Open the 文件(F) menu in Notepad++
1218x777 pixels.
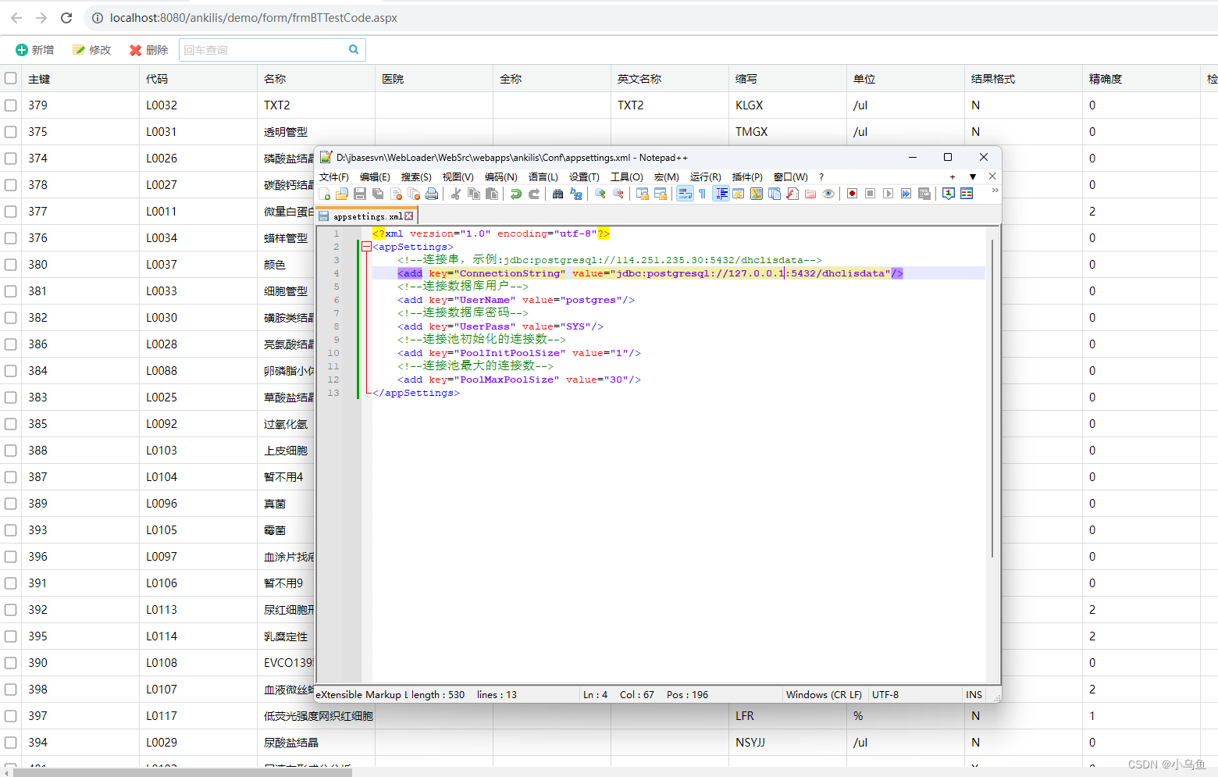coord(334,177)
